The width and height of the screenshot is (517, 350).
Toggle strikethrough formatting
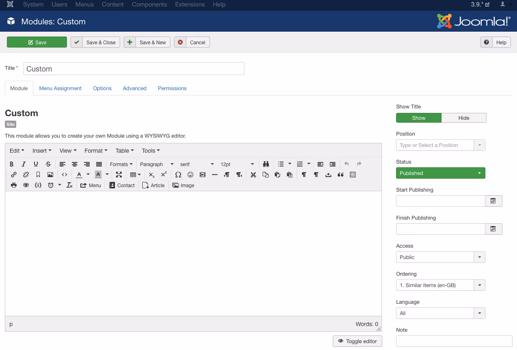pos(48,164)
